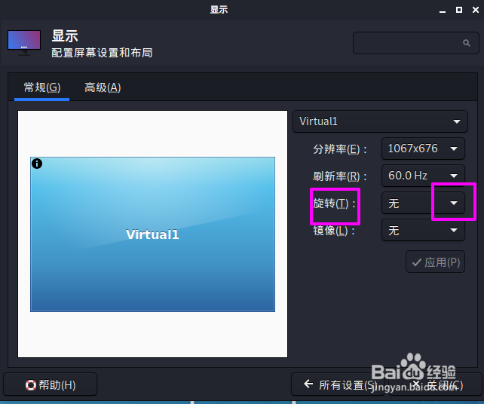Click the lifebuoy help icon
Image resolution: width=484 pixels, height=404 pixels.
(31, 385)
